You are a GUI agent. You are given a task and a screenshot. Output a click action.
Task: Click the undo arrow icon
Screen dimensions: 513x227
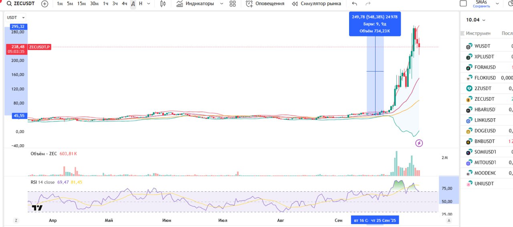pyautogui.click(x=354, y=4)
